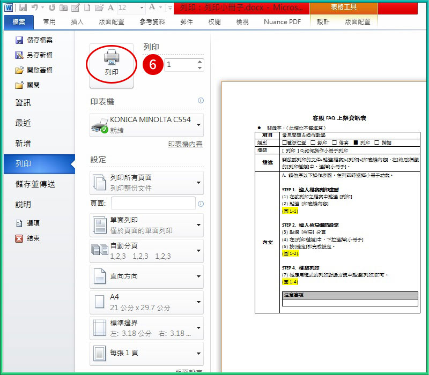Open the Nuance PDF ribbon tab
The image size is (429, 375).
click(281, 22)
